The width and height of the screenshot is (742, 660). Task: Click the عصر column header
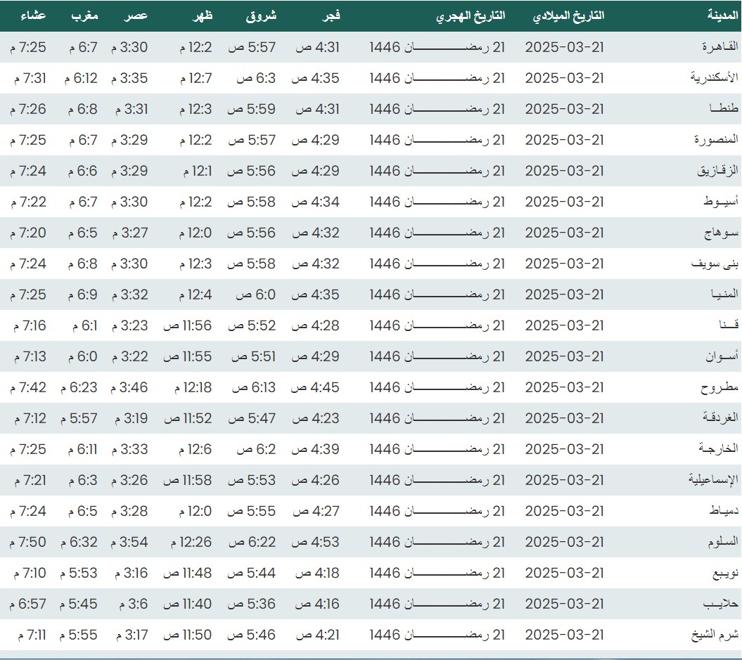(x=136, y=15)
